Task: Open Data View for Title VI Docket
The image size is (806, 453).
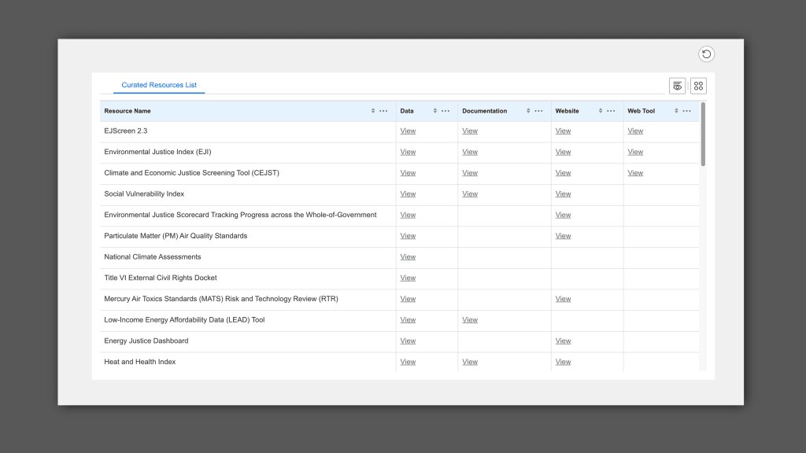Action: click(x=408, y=278)
